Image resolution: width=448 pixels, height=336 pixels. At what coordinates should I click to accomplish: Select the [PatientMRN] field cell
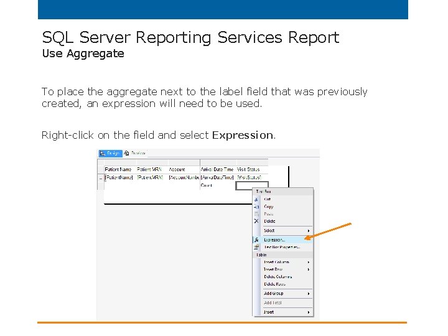[x=152, y=177]
